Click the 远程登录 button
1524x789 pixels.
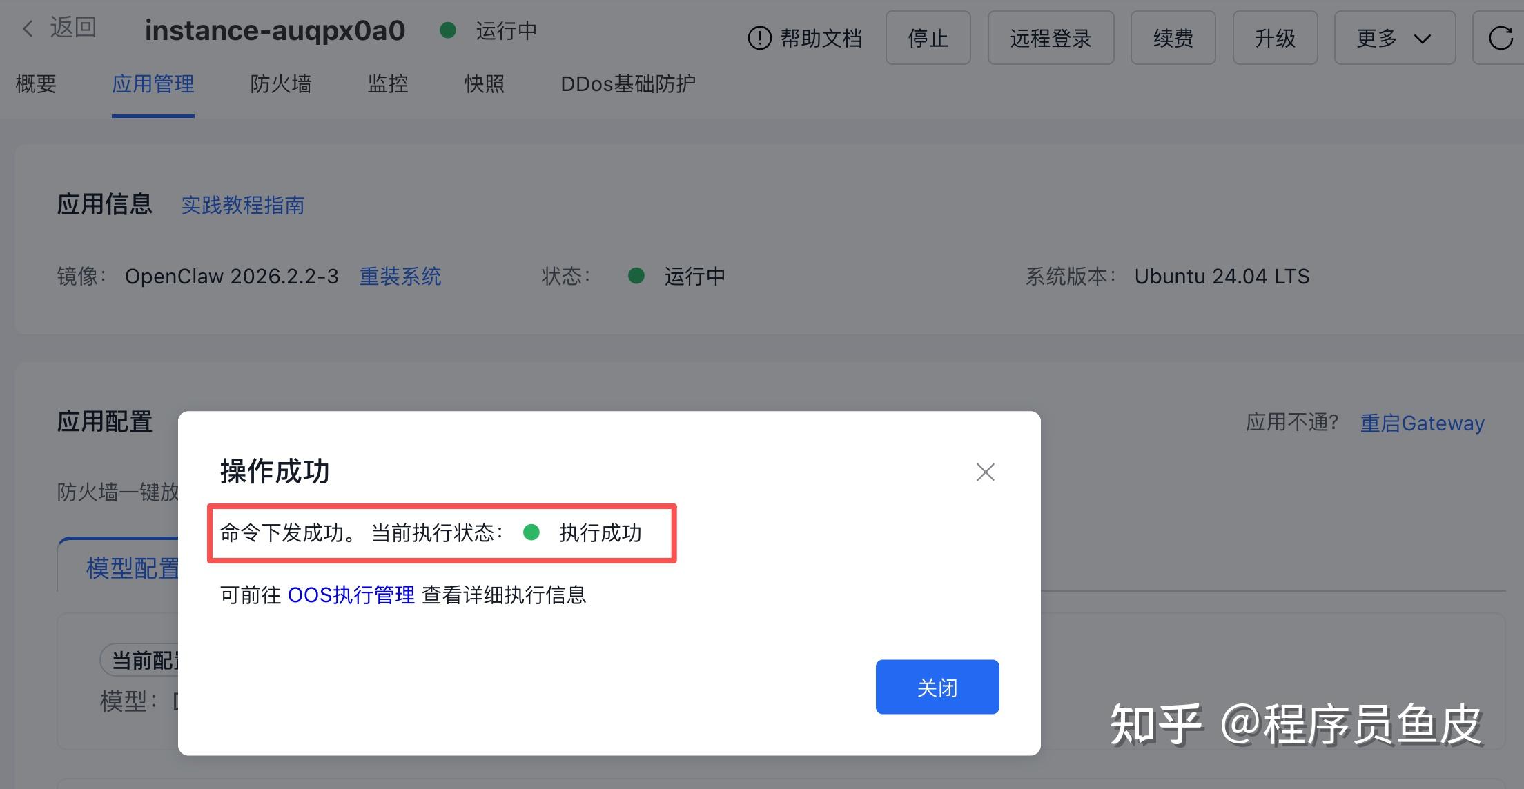[x=1050, y=38]
